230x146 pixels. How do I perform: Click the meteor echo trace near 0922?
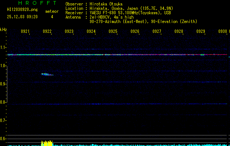tap(46, 74)
